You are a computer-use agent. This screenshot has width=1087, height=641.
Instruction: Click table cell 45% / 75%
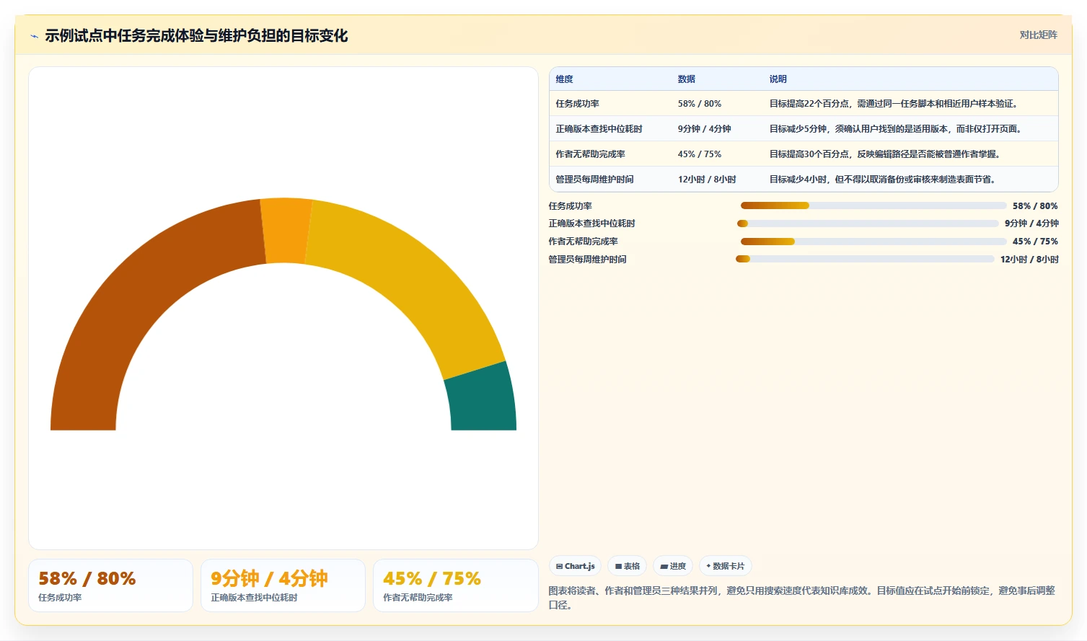coord(699,154)
